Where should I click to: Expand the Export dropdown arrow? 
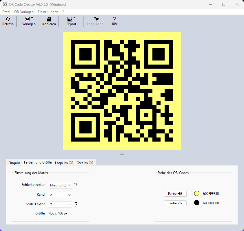coord(74,18)
